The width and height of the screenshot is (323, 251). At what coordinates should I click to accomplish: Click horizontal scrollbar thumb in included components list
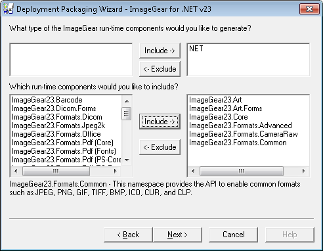click(242, 171)
